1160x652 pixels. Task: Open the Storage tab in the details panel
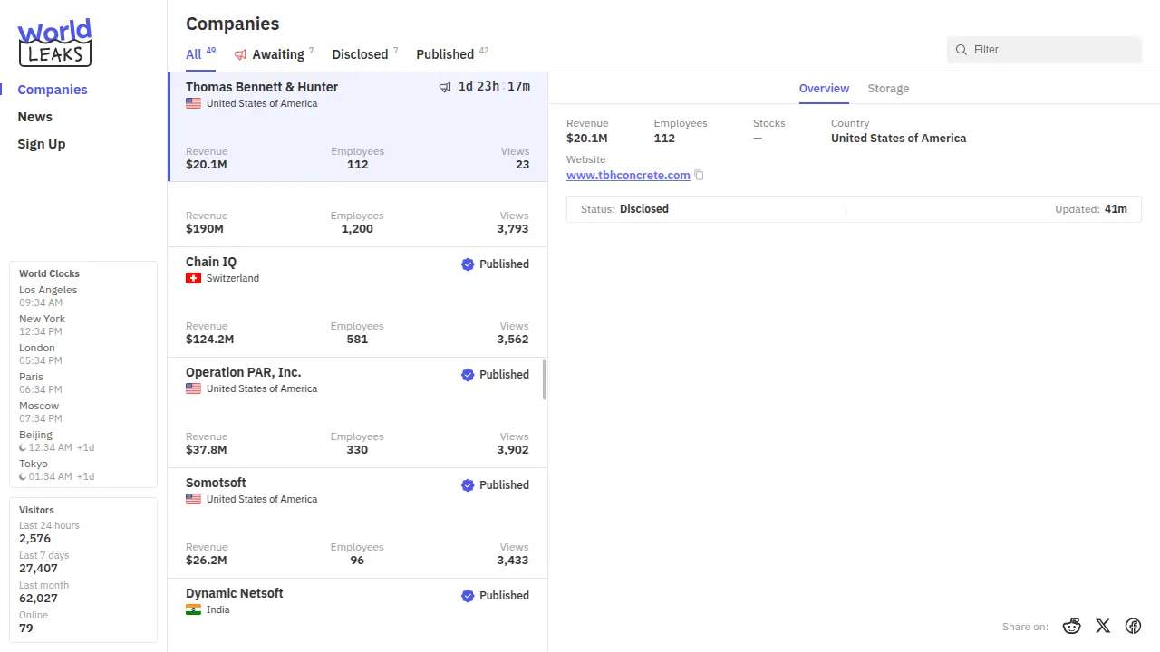coord(888,89)
